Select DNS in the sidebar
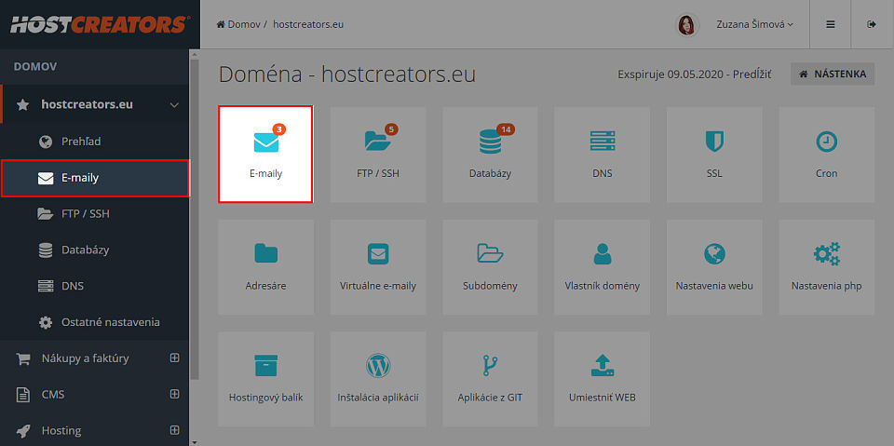The height and width of the screenshot is (446, 894). [x=95, y=286]
